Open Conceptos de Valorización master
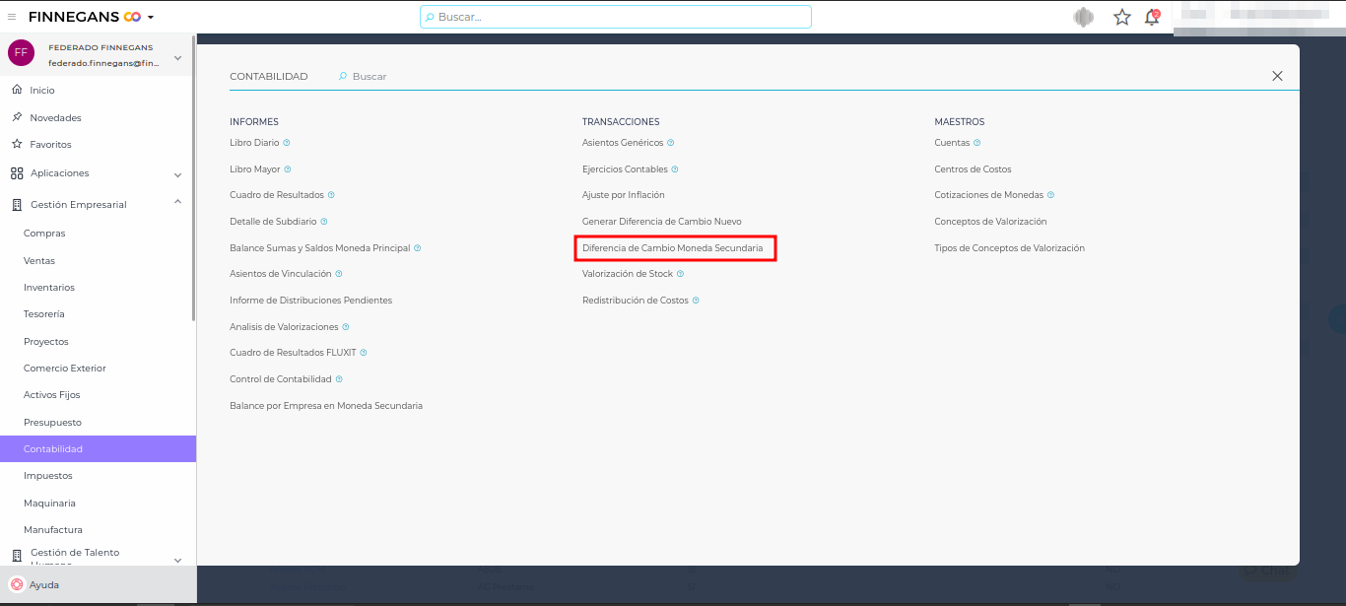Image resolution: width=1346 pixels, height=606 pixels. (x=990, y=222)
